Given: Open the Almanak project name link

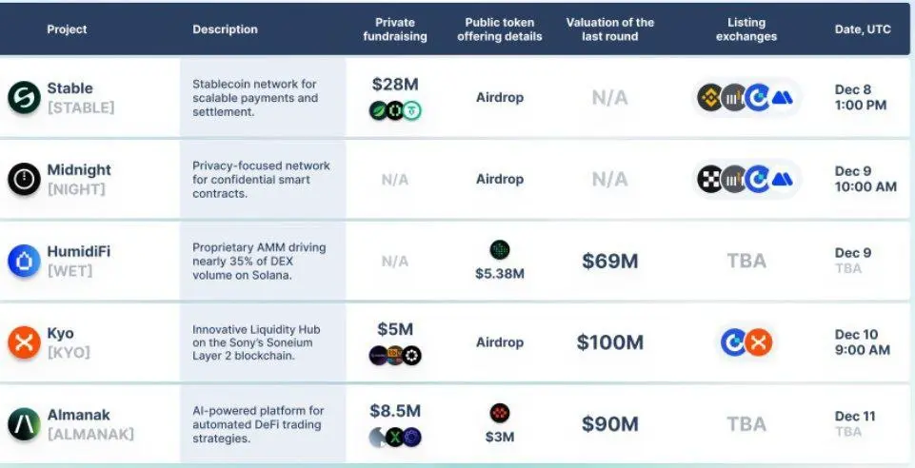Looking at the screenshot, I should coord(78,415).
